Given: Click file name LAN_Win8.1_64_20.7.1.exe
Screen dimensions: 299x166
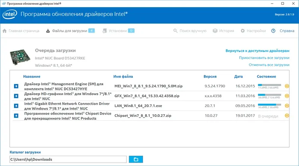Looking at the screenshot, I should [138, 106].
